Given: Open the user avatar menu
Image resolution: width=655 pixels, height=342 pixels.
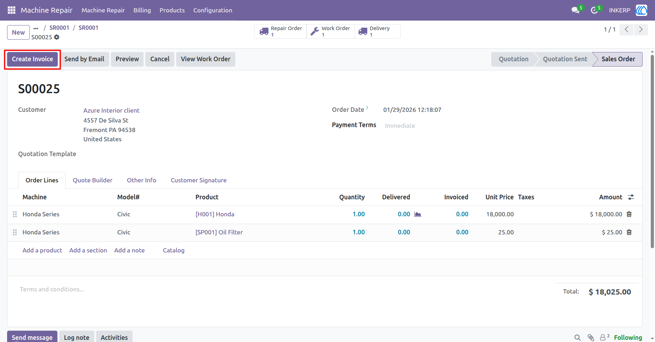Looking at the screenshot, I should [x=642, y=10].
